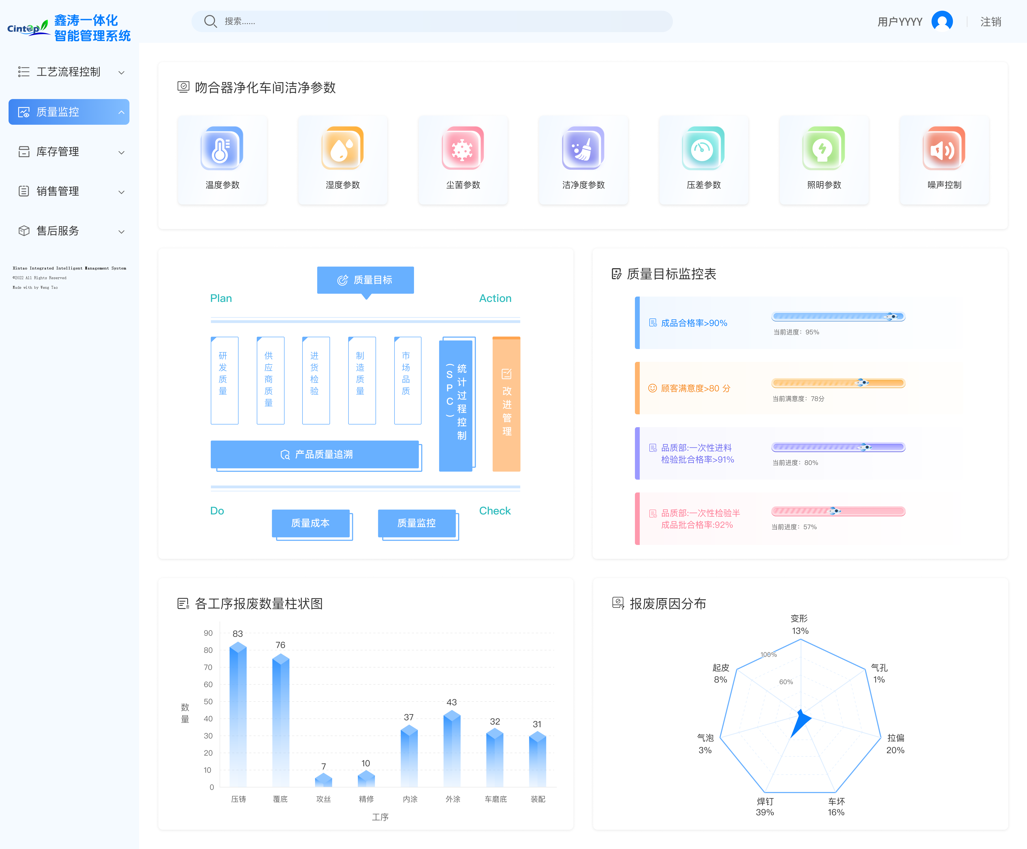The image size is (1027, 849).
Task: Open the humidity parameter icon (湿度参数)
Action: click(343, 148)
